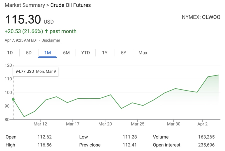Click the Mar 30 axis label

173,124
